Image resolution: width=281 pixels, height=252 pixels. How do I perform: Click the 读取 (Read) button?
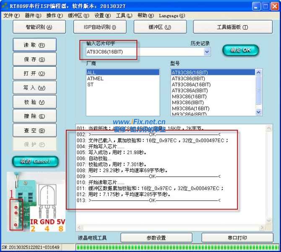point(34,45)
